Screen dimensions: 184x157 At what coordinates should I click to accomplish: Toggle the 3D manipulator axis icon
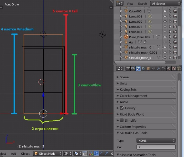click(x=91, y=153)
